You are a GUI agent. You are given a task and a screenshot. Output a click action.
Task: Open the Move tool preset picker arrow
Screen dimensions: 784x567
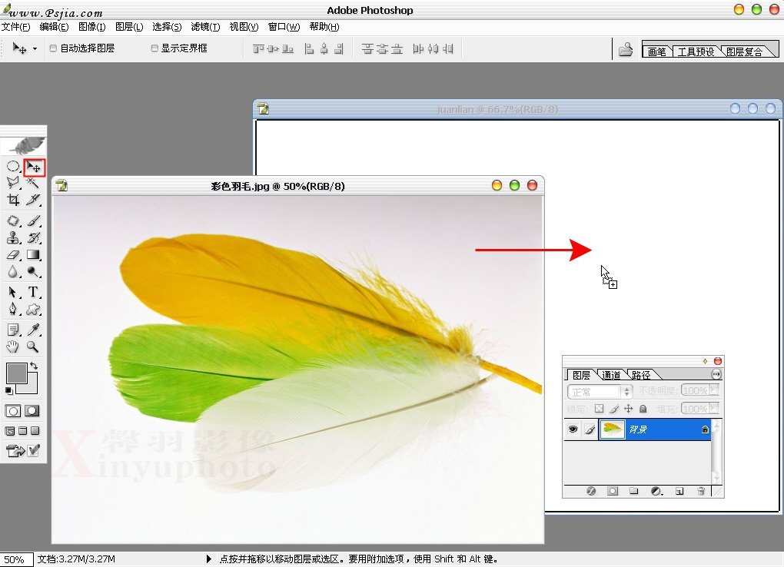[35, 49]
